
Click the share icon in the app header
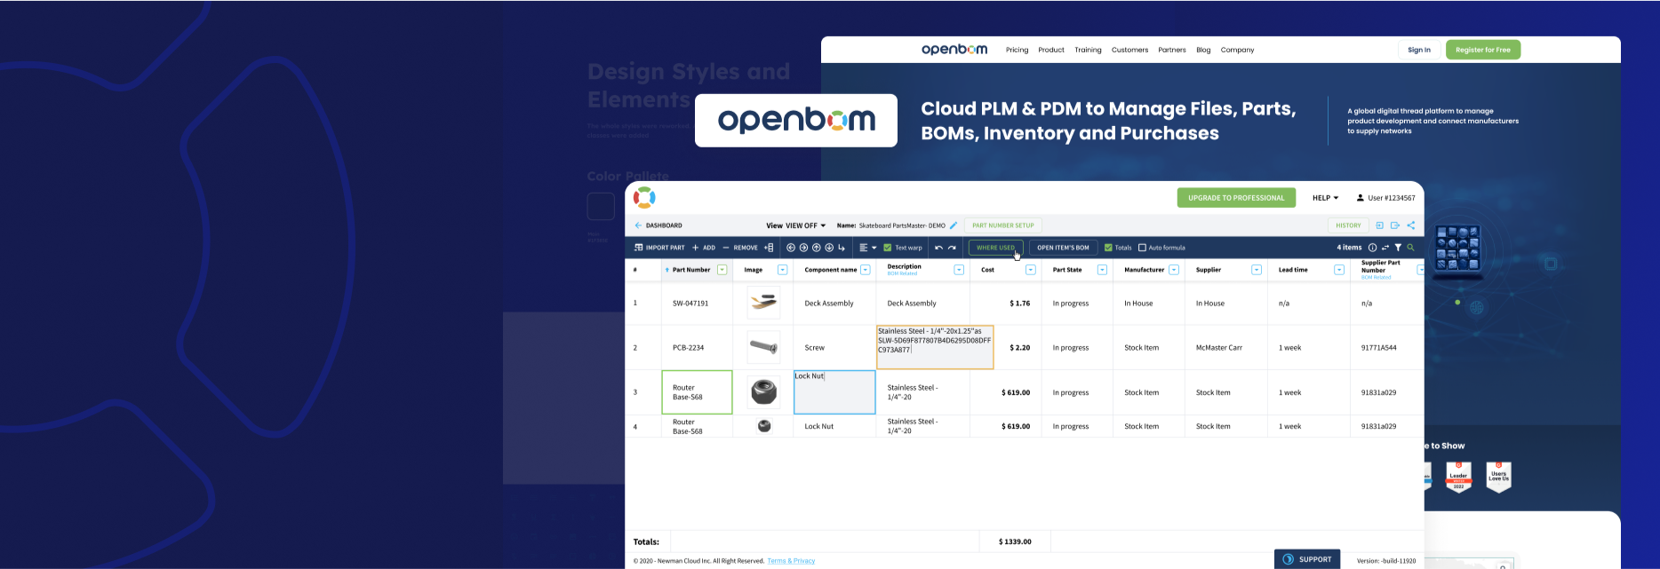(1411, 225)
